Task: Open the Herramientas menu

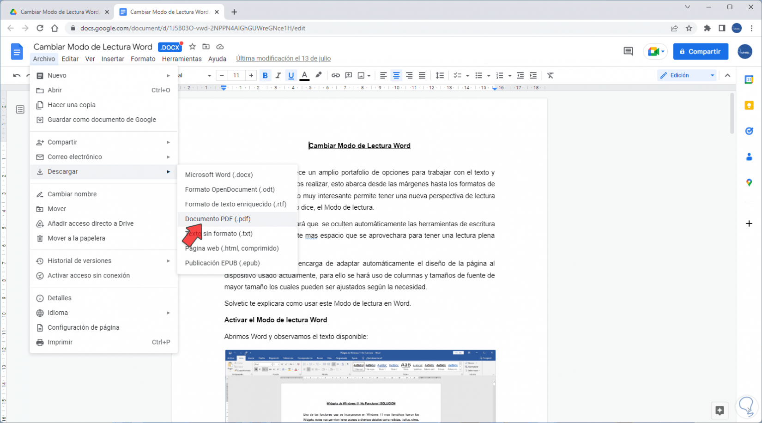Action: click(x=182, y=59)
